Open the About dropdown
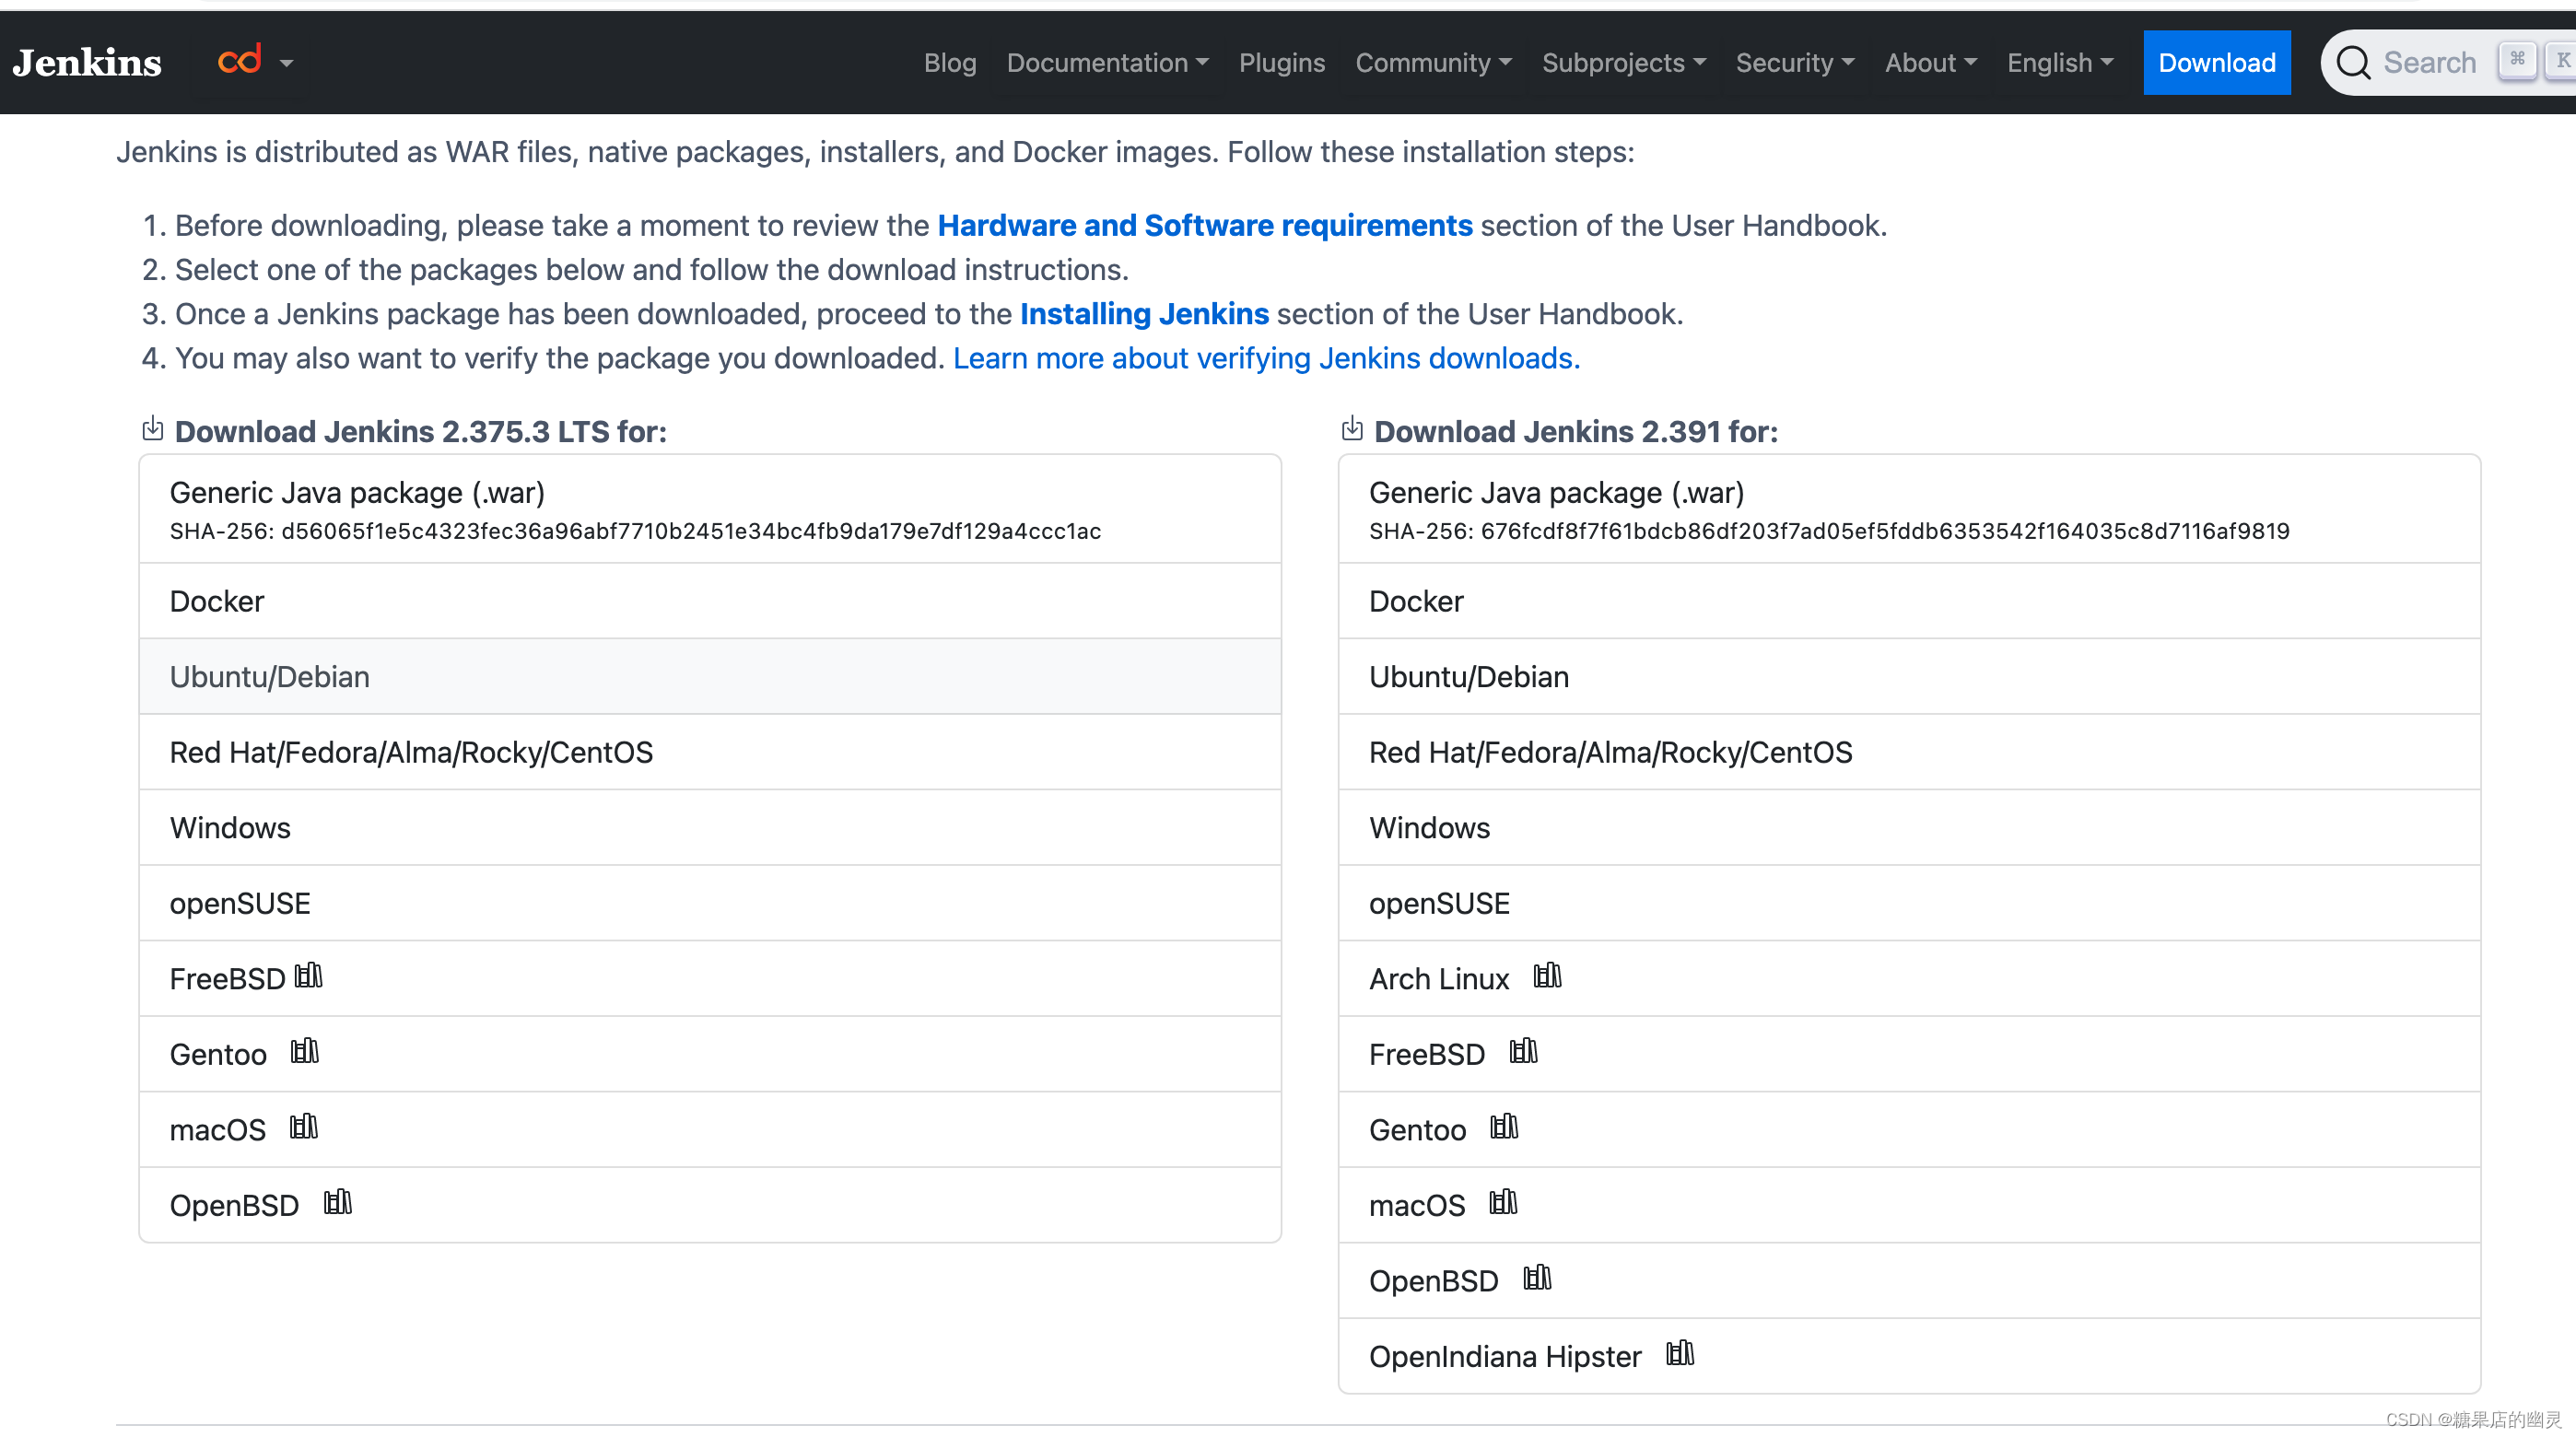Viewport: 2576px width, 1437px height. 1930,63
